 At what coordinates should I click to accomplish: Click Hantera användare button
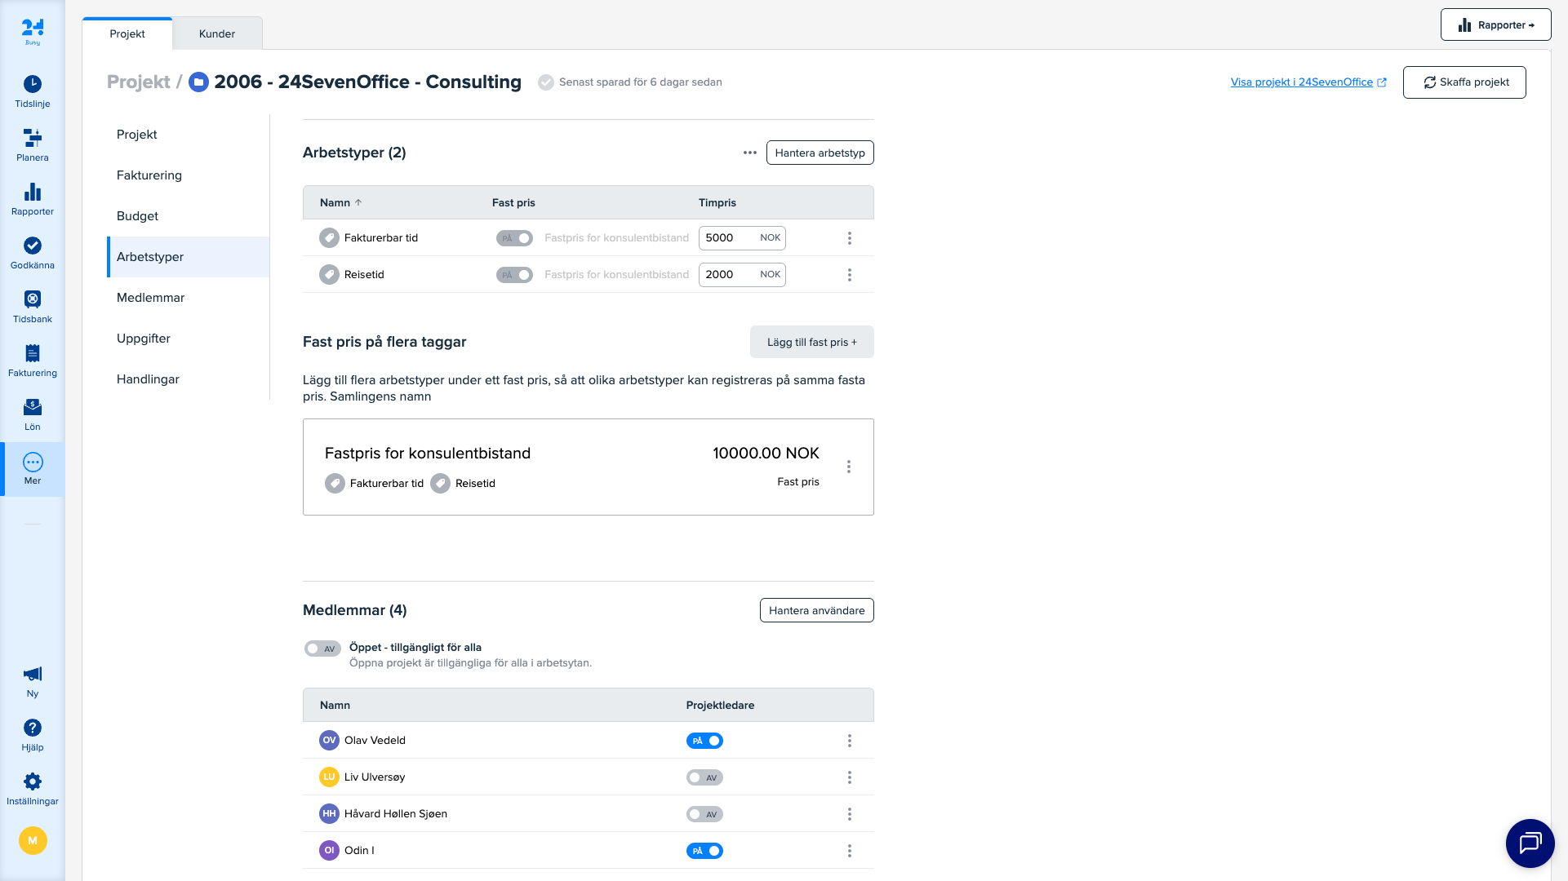(816, 610)
